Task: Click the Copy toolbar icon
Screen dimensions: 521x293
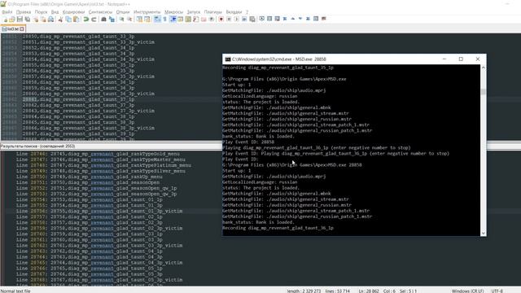Action: click(68, 20)
